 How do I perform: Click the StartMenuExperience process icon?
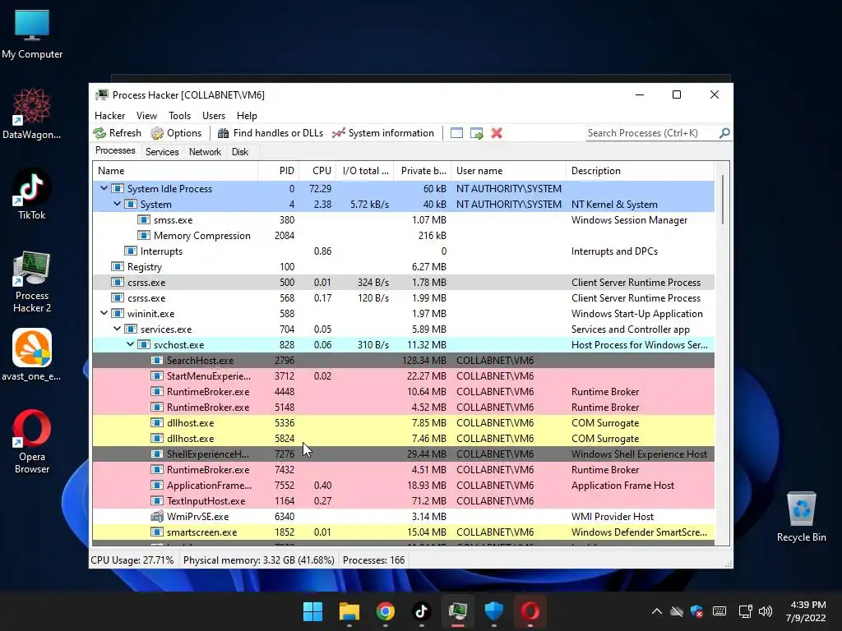pyautogui.click(x=157, y=376)
